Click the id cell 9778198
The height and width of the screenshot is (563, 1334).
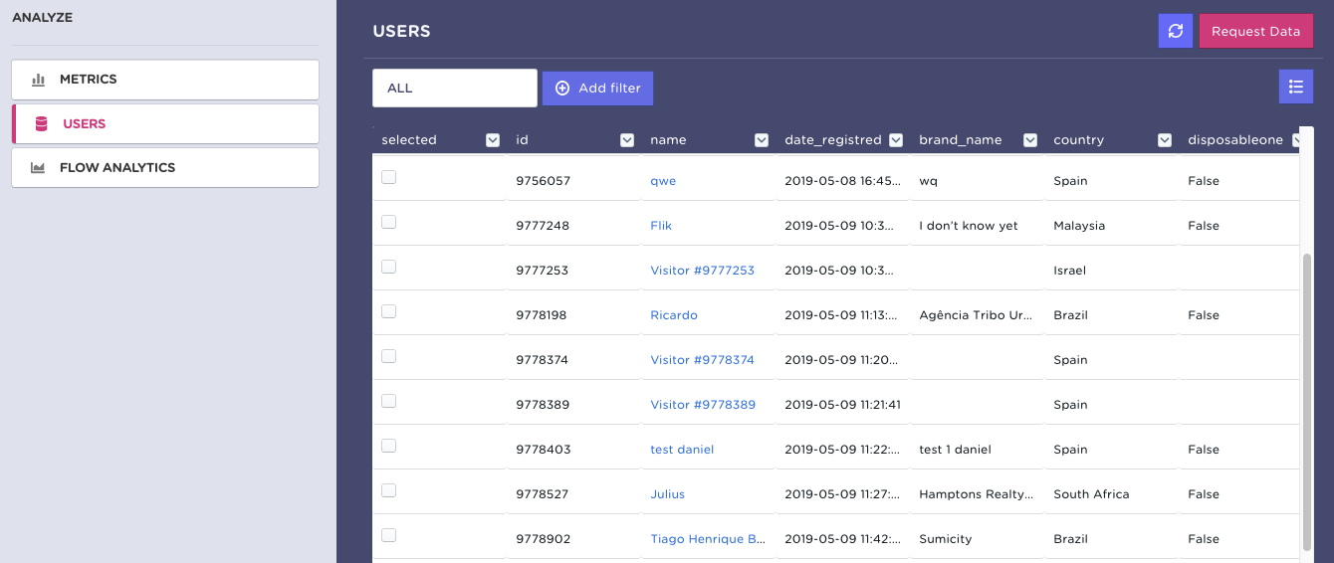(x=542, y=315)
